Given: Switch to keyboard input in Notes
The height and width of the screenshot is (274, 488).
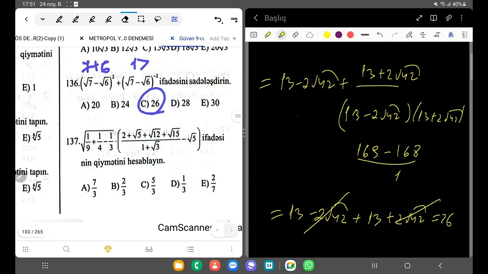Looking at the screenshot, I should tap(254, 35).
